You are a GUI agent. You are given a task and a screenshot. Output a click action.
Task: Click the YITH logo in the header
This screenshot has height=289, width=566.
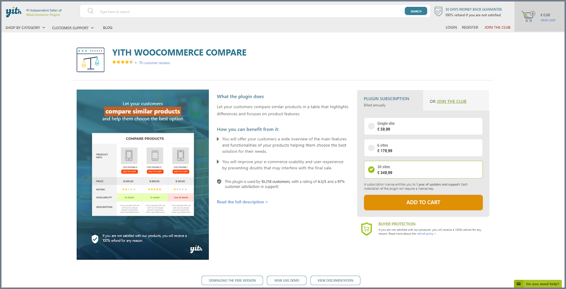coord(13,12)
